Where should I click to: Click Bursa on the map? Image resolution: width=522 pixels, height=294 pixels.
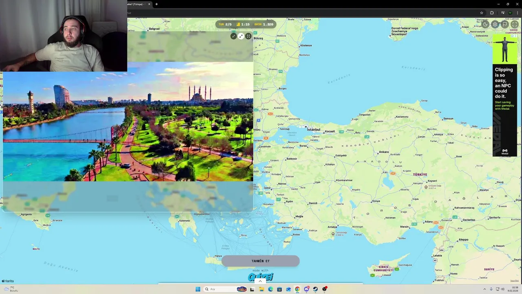(x=303, y=146)
